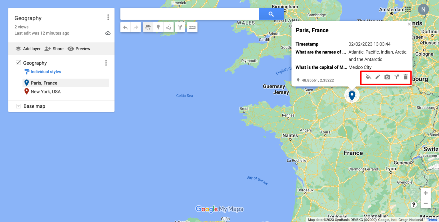439x222 pixels.
Task: Open the style paint bucket for Paris marker
Action: (x=368, y=77)
